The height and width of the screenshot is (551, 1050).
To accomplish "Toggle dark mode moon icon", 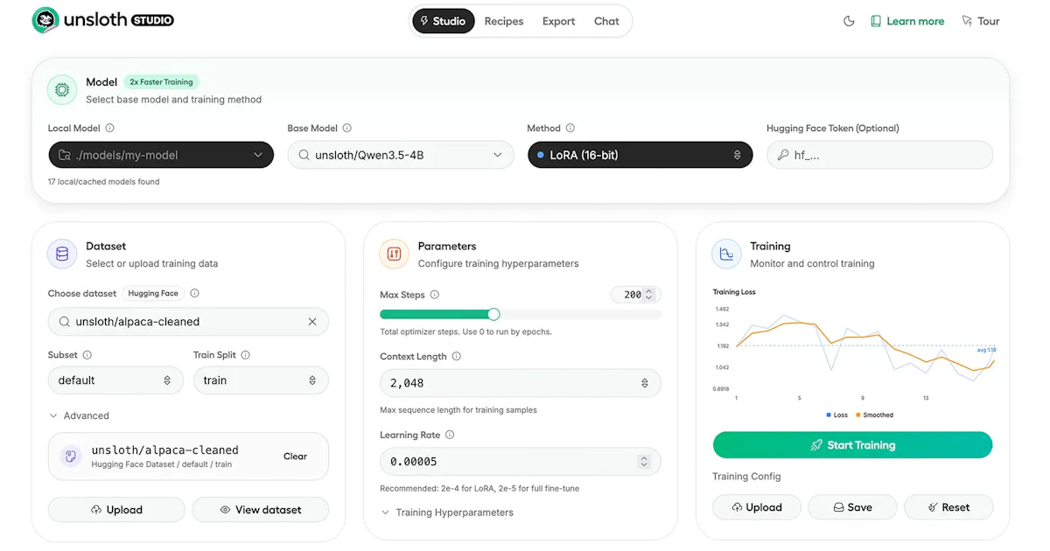I will [849, 21].
